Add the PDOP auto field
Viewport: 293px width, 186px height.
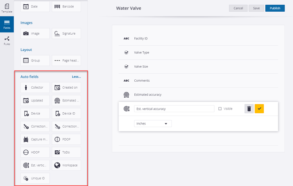pos(66,139)
